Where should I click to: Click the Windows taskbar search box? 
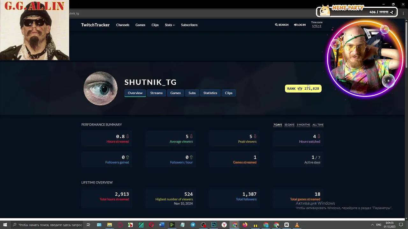pos(47,225)
